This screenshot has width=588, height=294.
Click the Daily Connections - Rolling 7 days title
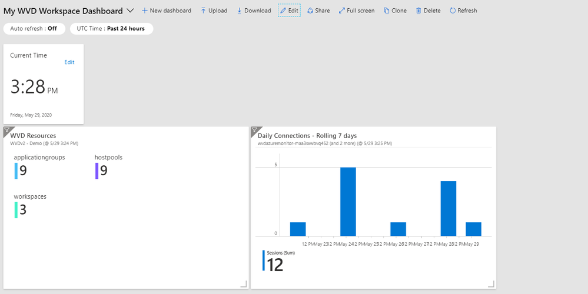tap(307, 136)
